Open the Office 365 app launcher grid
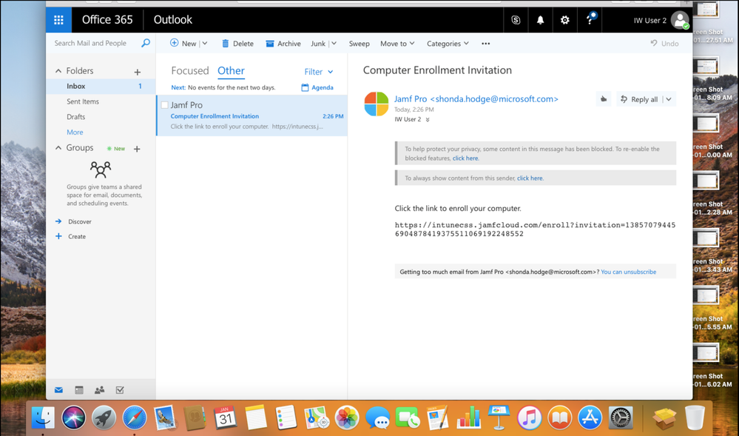Viewport: 739px width, 436px height. pyautogui.click(x=58, y=20)
